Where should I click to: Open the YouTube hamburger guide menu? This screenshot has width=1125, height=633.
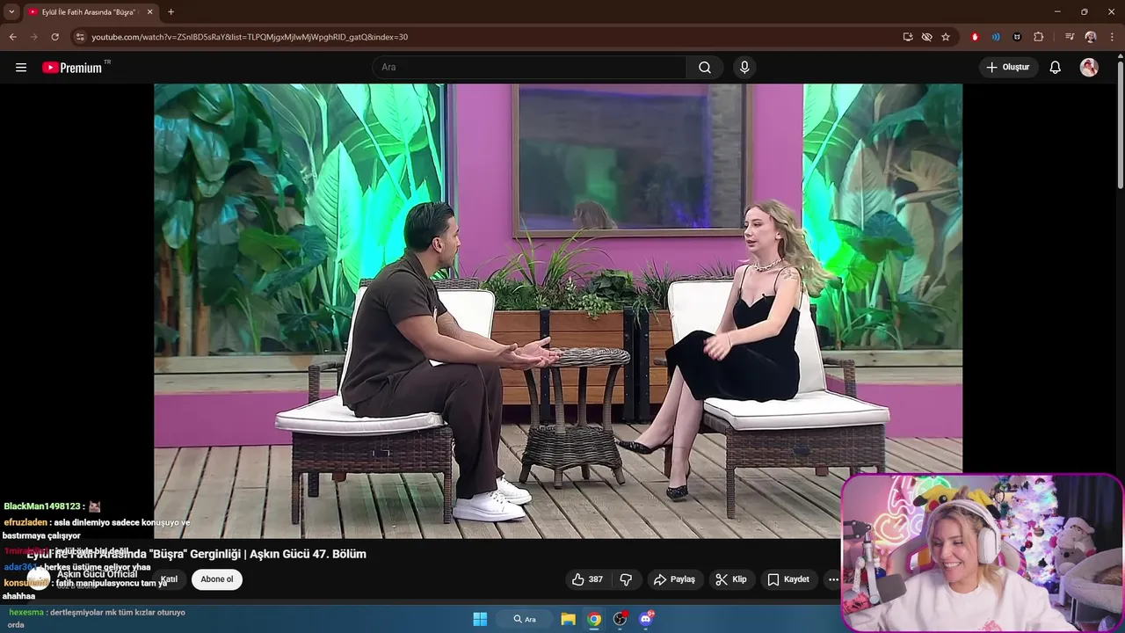click(x=21, y=68)
